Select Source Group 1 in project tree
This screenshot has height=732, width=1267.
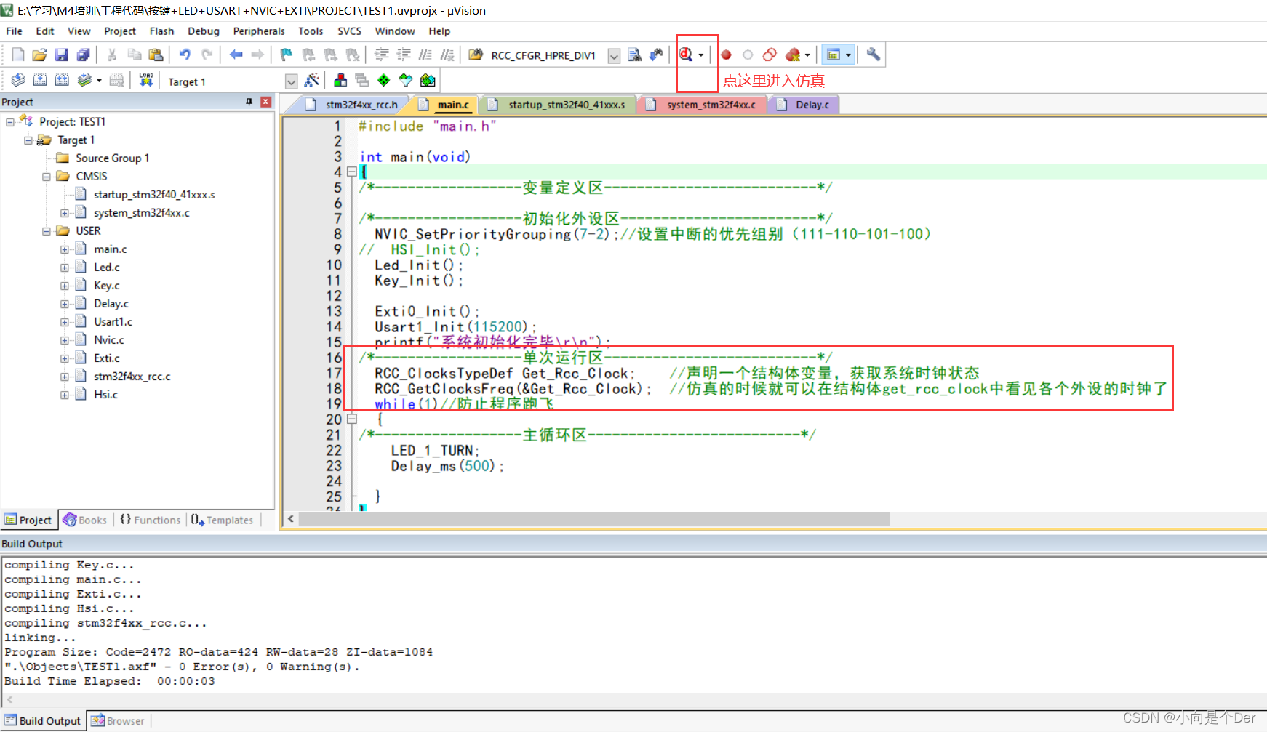click(x=112, y=158)
